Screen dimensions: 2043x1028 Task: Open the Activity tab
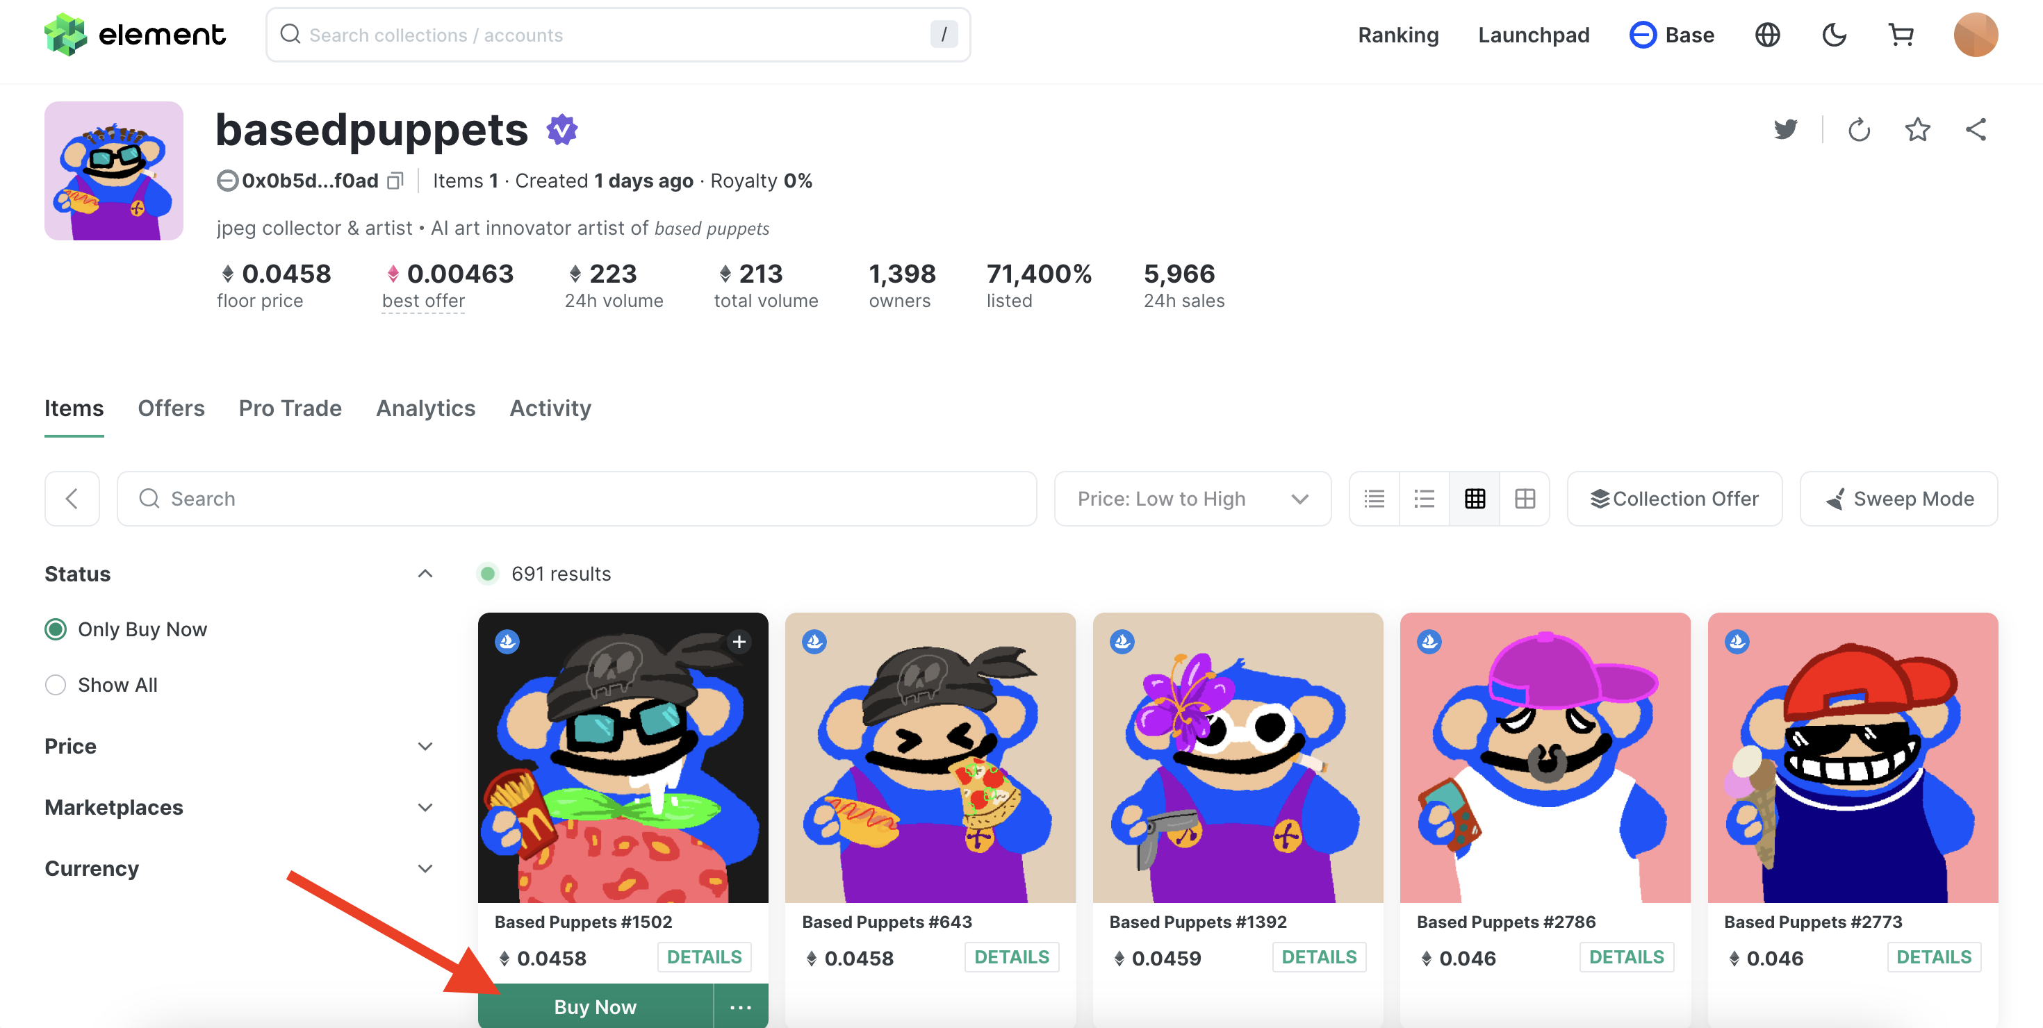point(550,408)
